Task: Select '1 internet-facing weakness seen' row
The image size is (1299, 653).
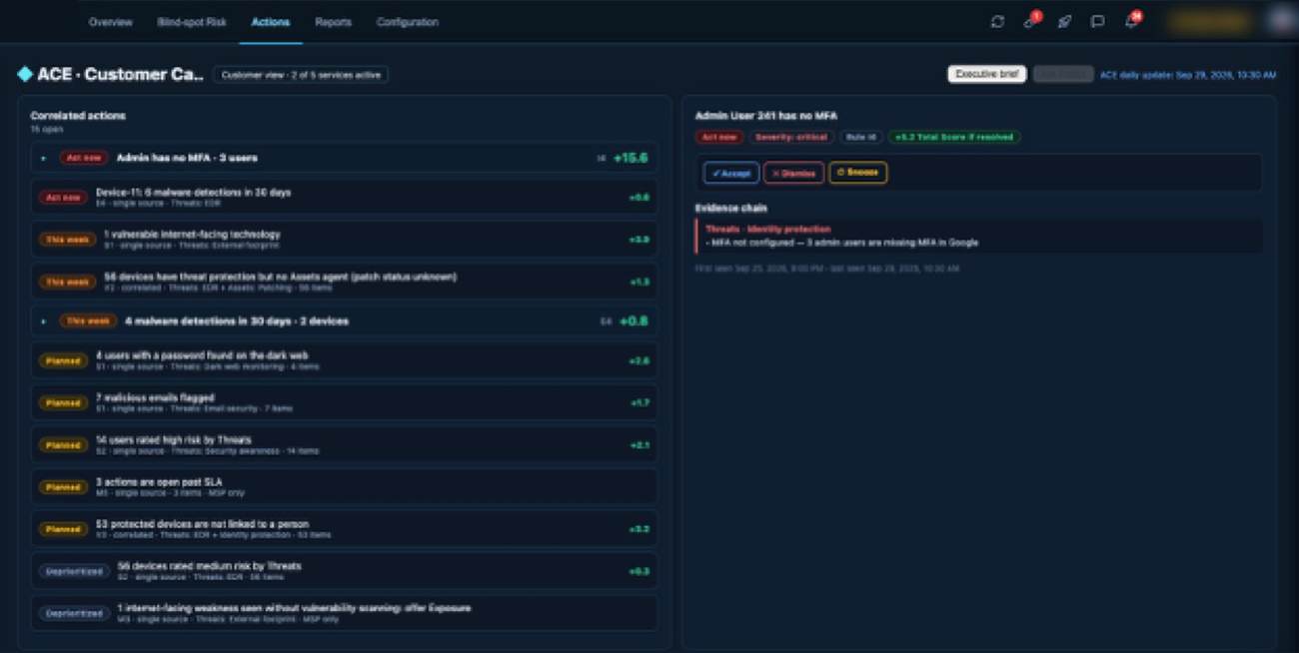Action: click(x=344, y=612)
